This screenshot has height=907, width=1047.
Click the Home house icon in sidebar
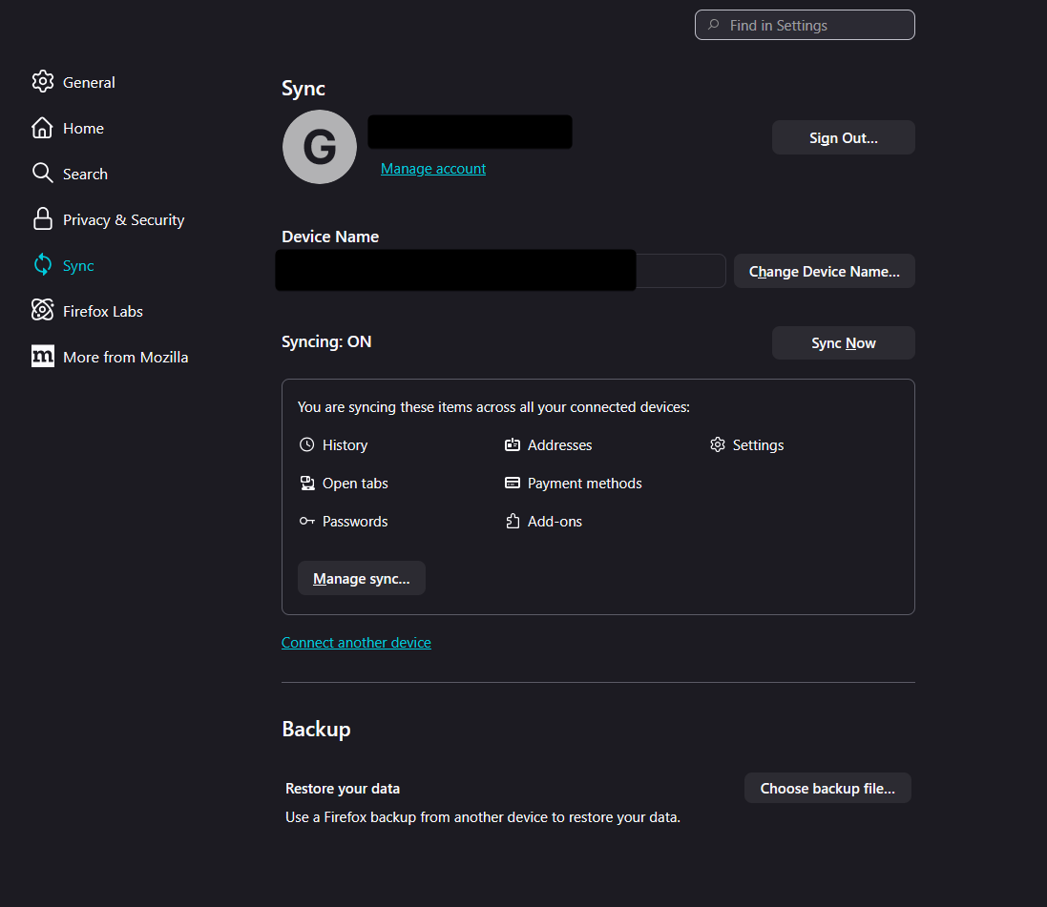pyautogui.click(x=42, y=128)
